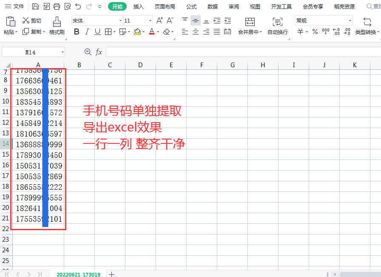Click the fx insert function button
This screenshot has width=381, height=277.
[99, 51]
